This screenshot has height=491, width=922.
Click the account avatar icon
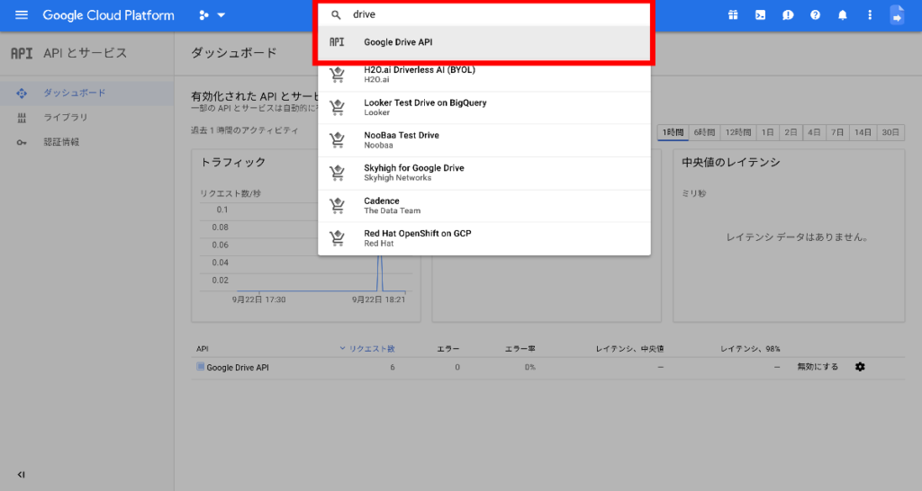(897, 14)
